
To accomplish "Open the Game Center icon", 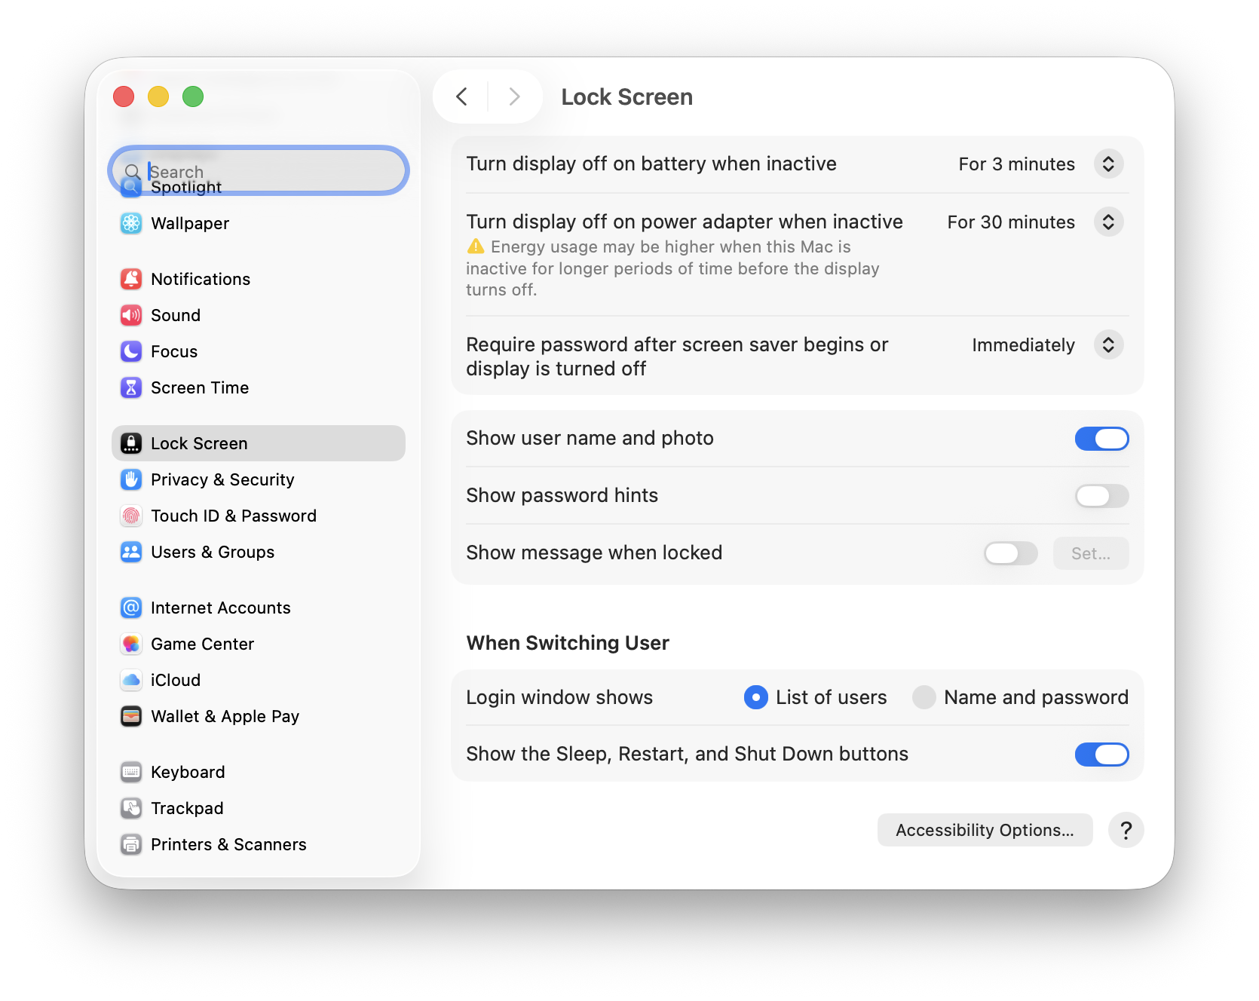I will [131, 644].
